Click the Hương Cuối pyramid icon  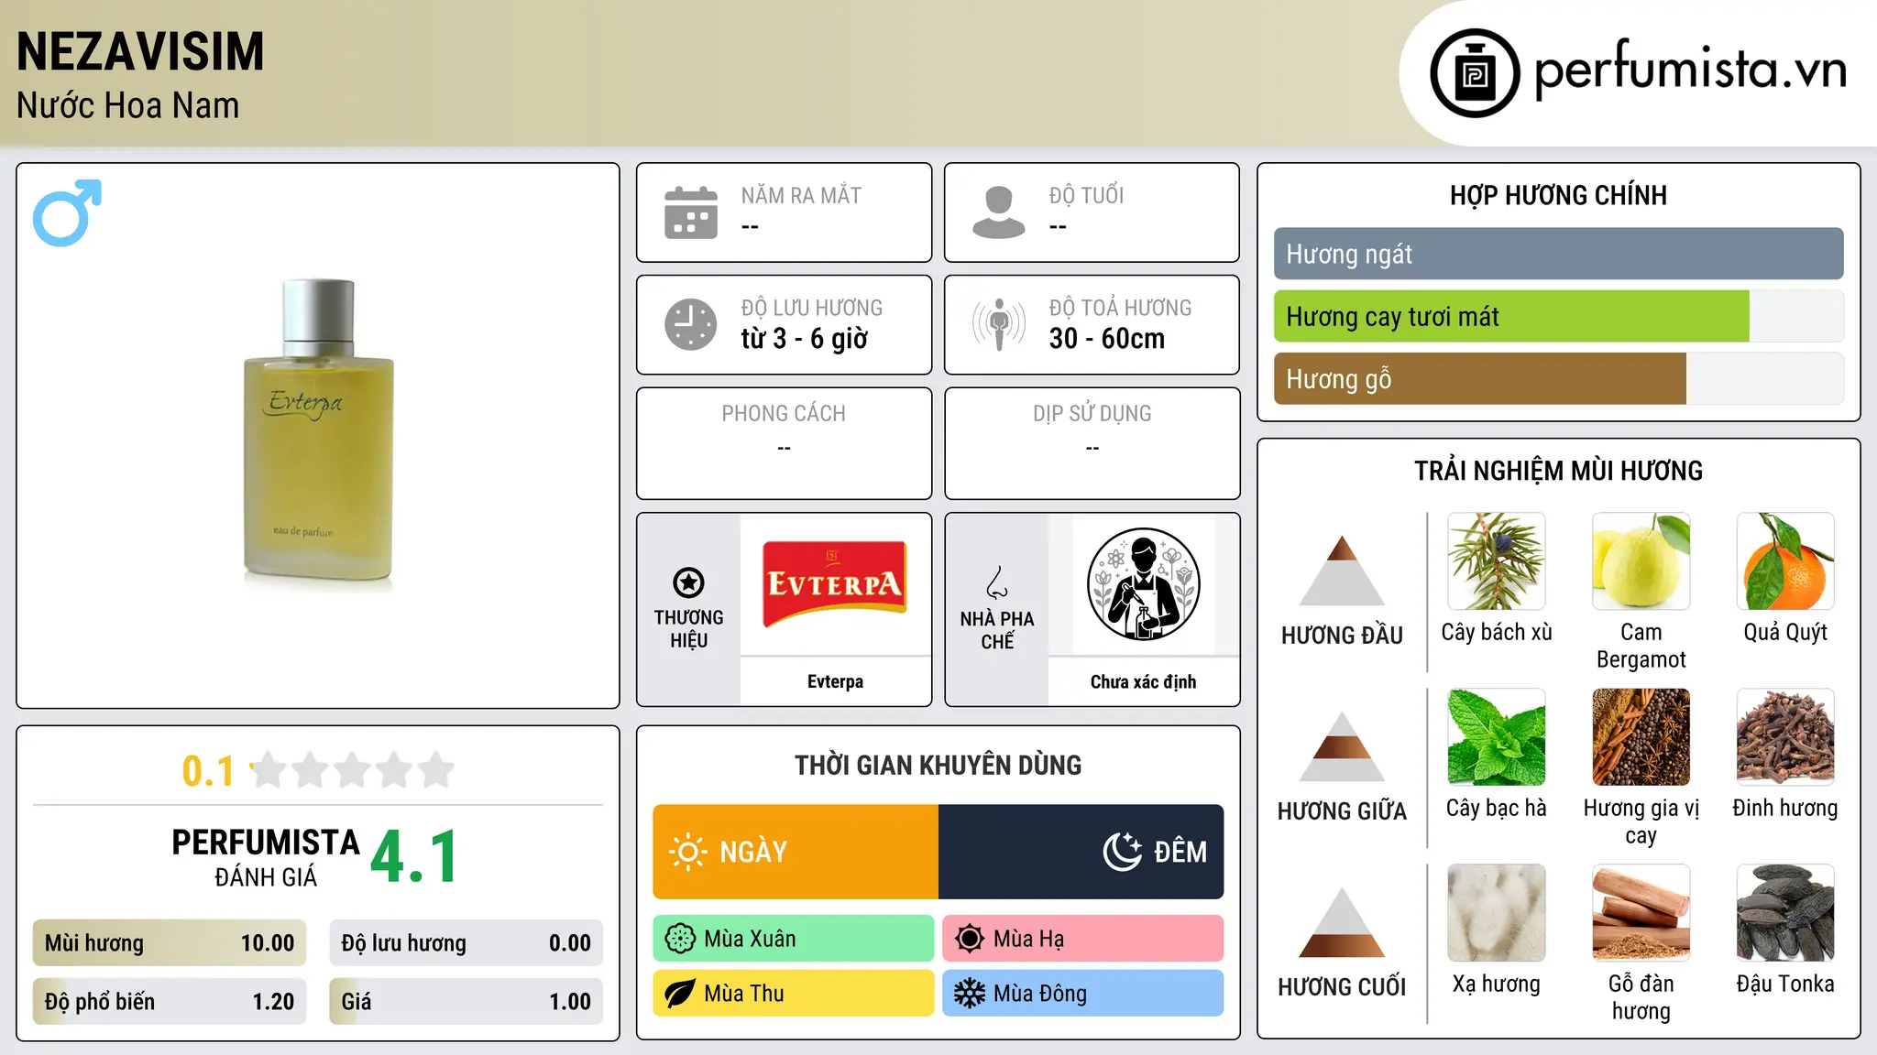coord(1342,922)
